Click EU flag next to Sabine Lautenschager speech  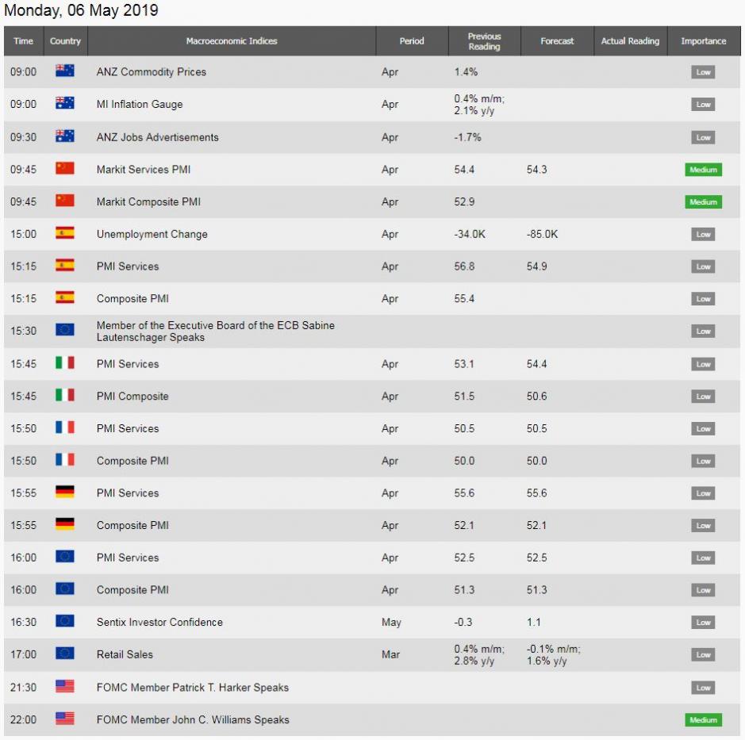click(x=65, y=330)
